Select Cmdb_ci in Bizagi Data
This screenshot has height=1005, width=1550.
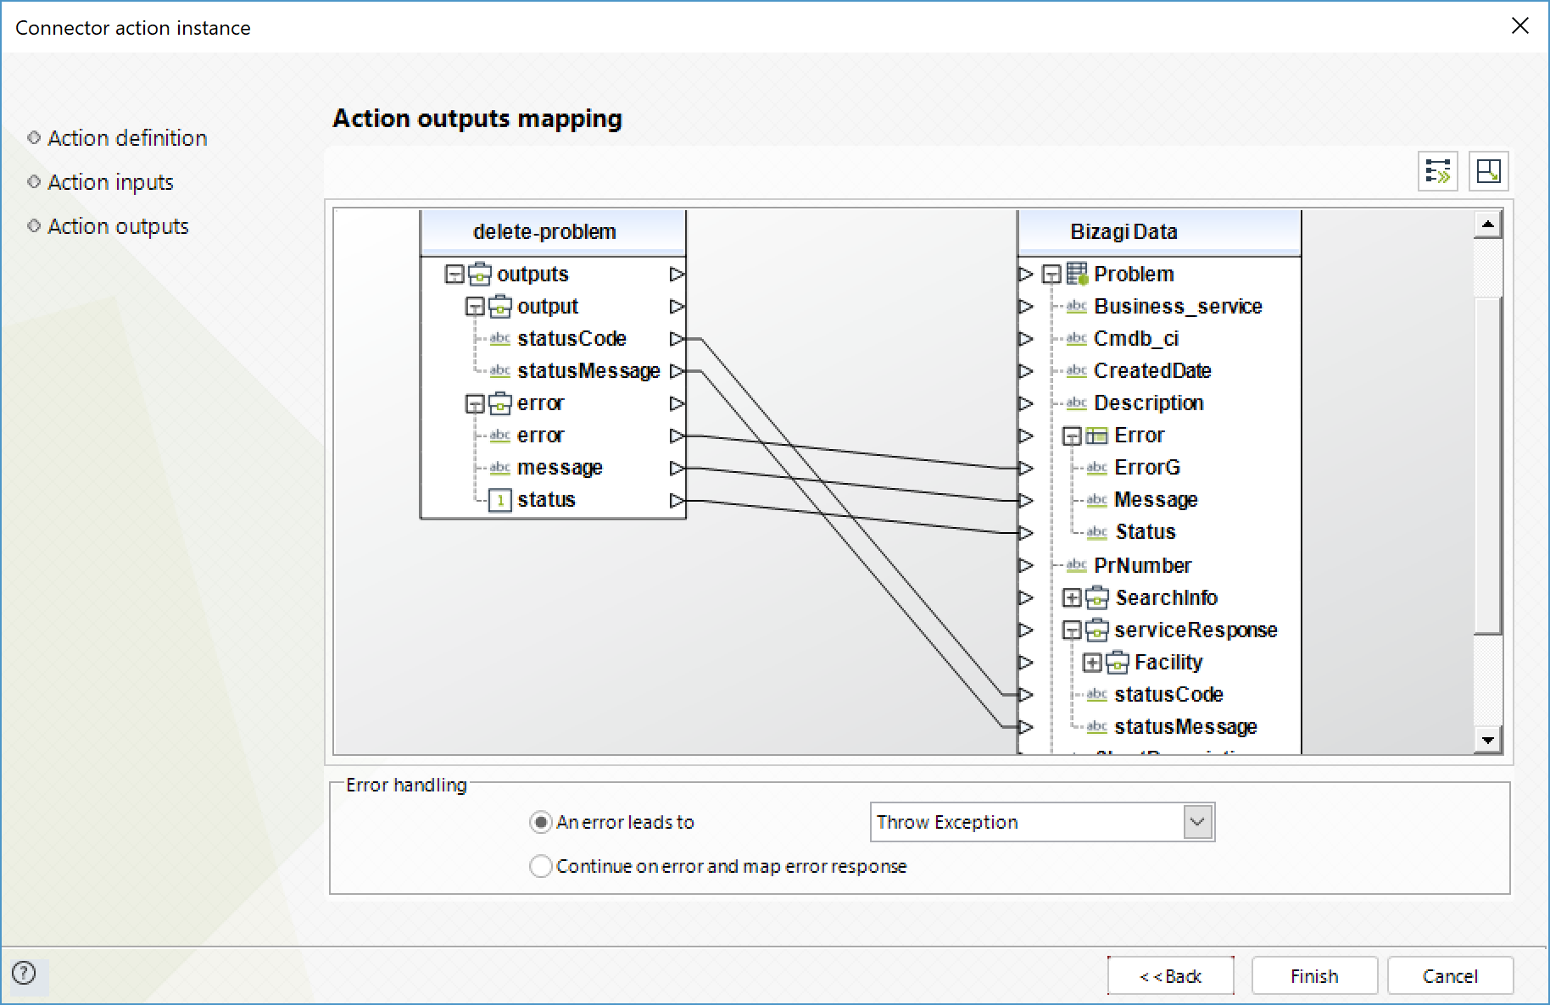[1136, 339]
